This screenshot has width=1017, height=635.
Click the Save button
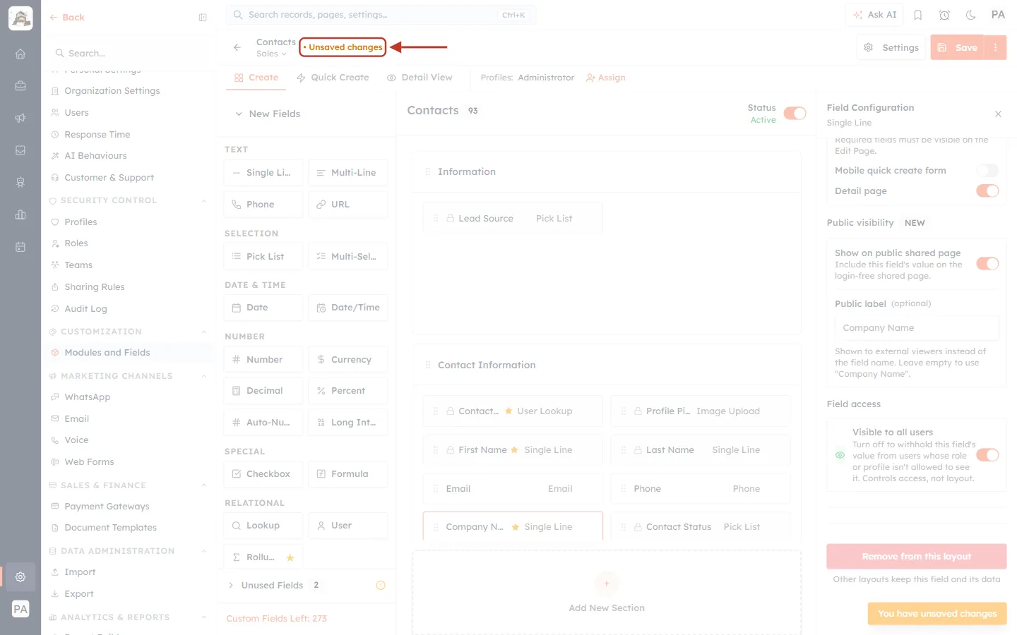click(958, 47)
